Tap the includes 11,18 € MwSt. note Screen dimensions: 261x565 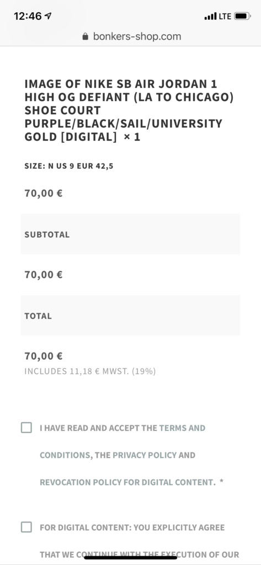point(90,371)
